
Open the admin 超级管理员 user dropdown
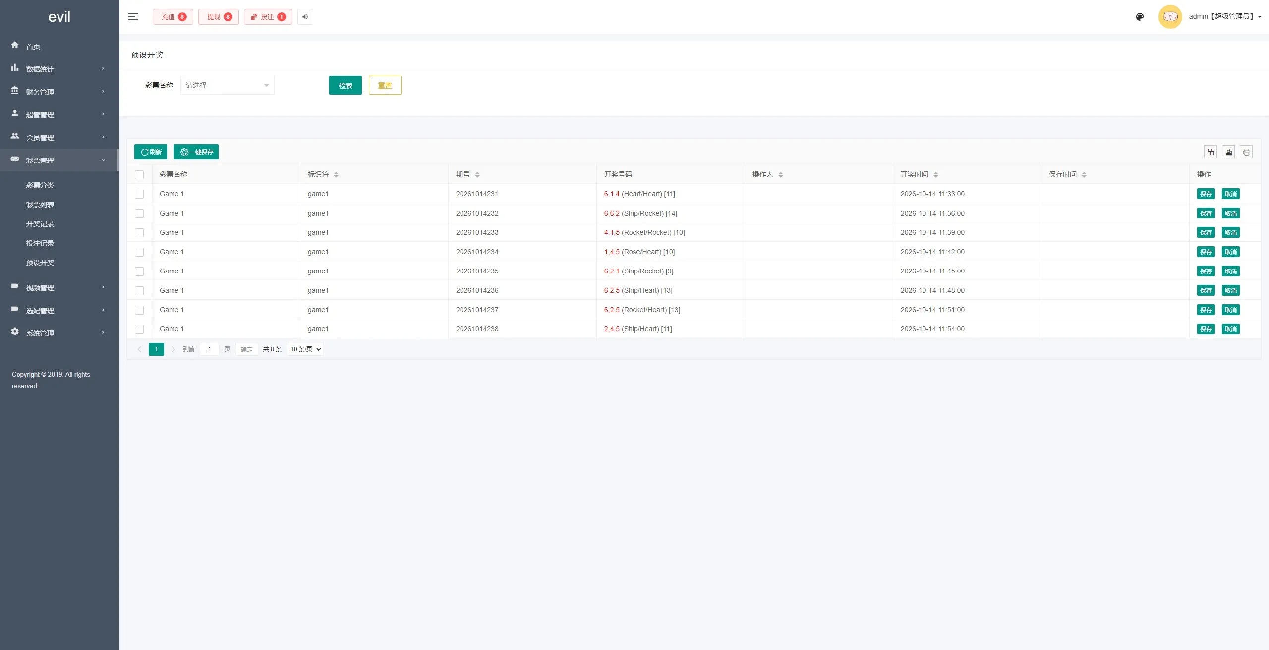pos(1225,16)
